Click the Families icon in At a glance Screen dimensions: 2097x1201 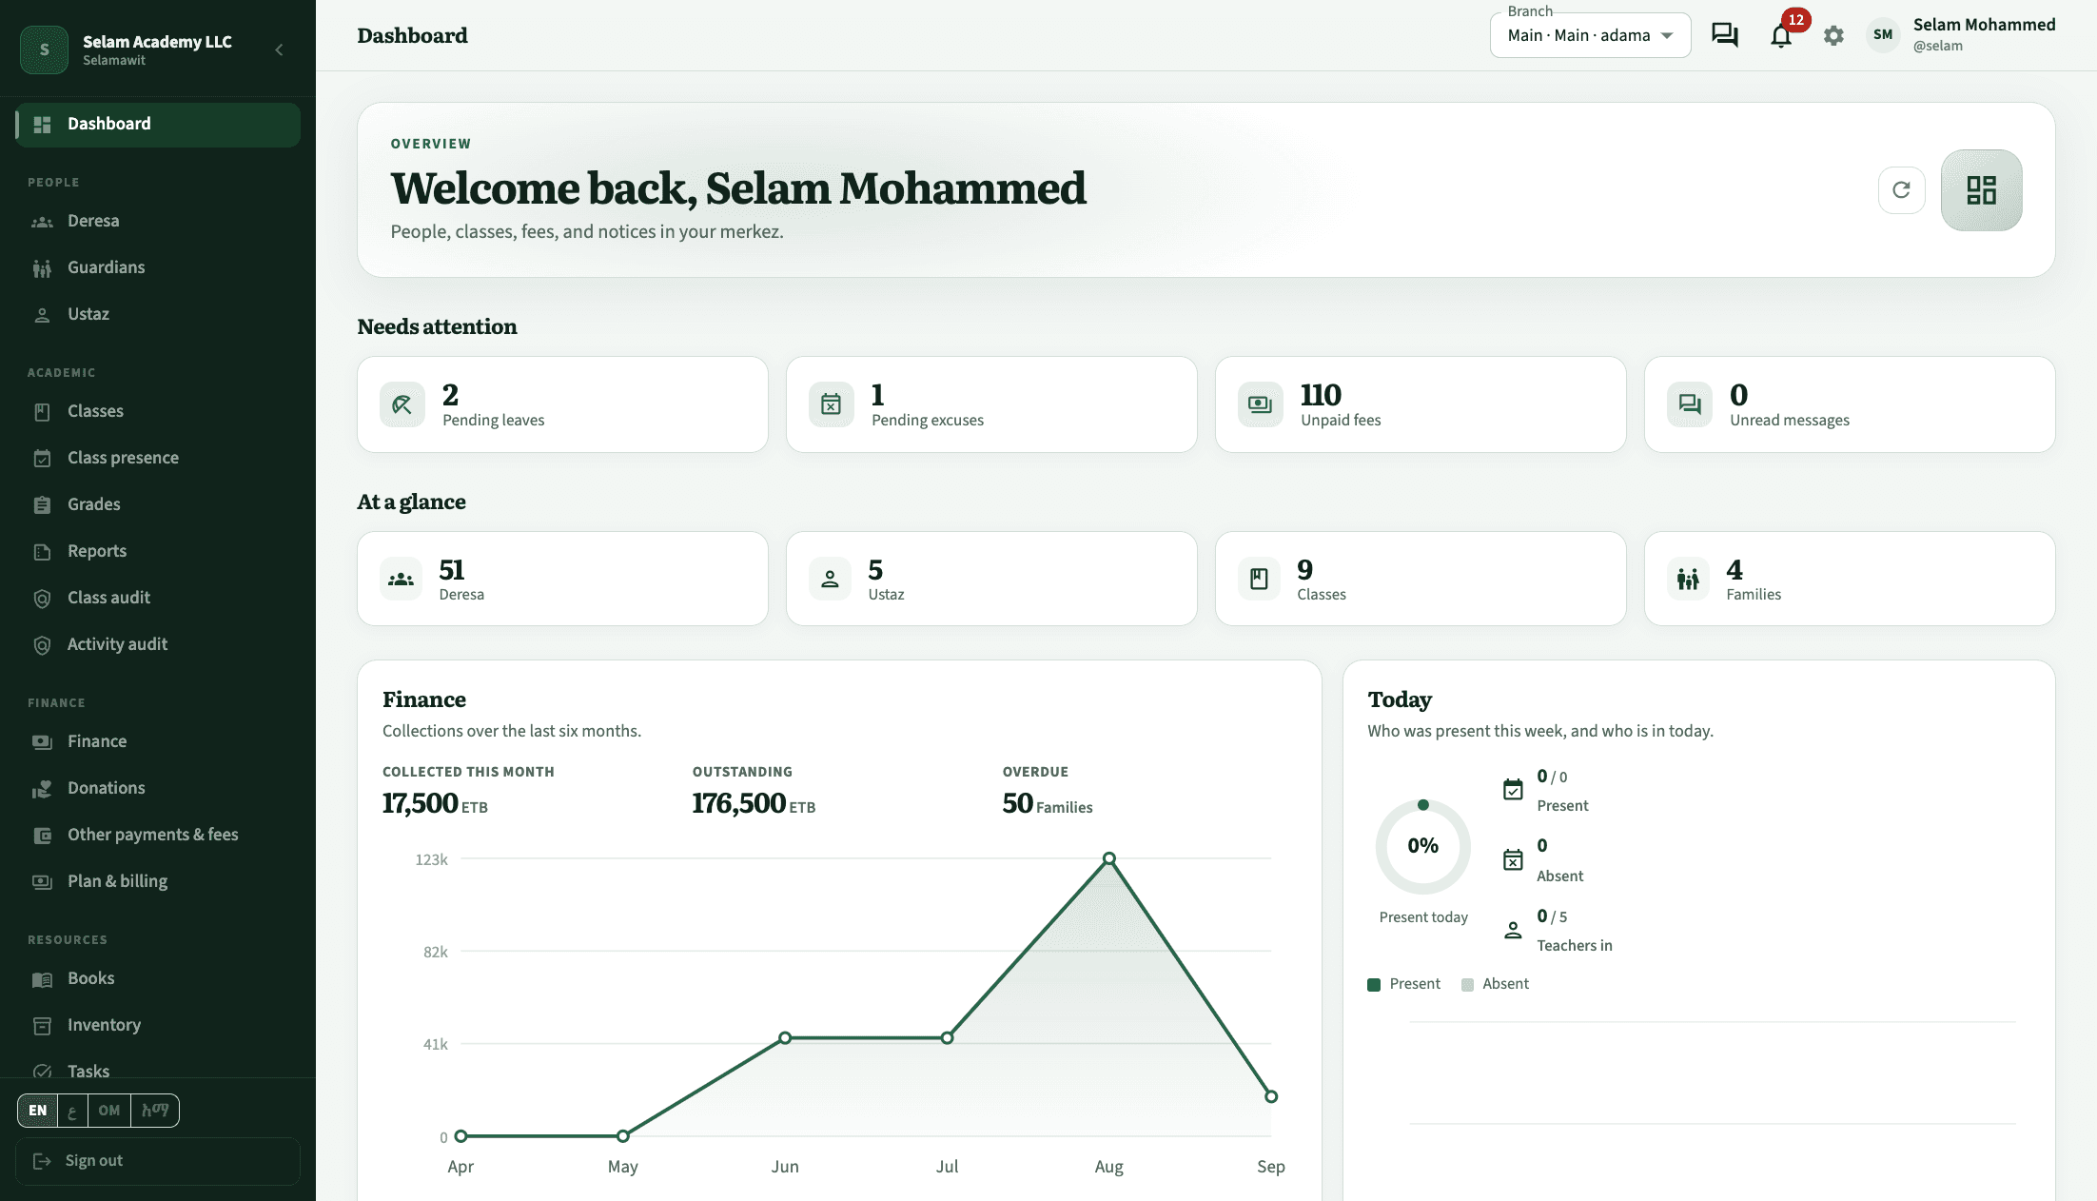1688,579
